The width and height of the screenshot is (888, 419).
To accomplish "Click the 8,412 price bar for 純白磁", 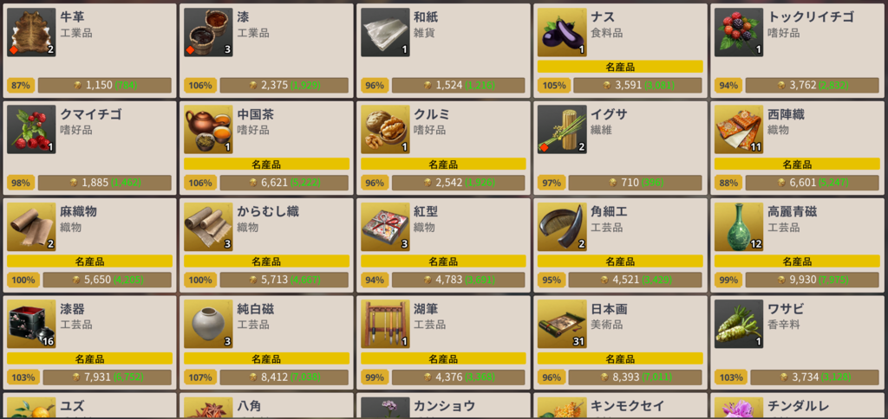I will pos(284,377).
